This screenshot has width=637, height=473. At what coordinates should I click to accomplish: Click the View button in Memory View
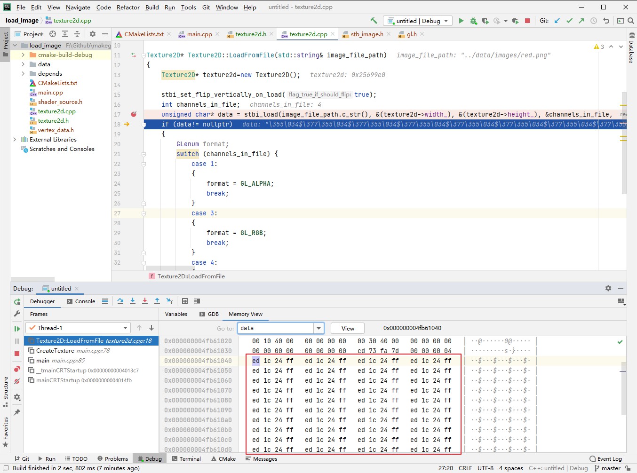pyautogui.click(x=348, y=328)
